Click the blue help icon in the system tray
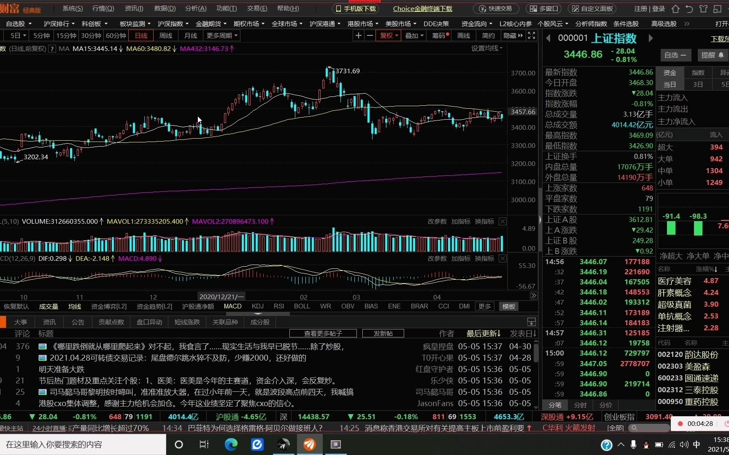729x455 pixels. (606, 445)
